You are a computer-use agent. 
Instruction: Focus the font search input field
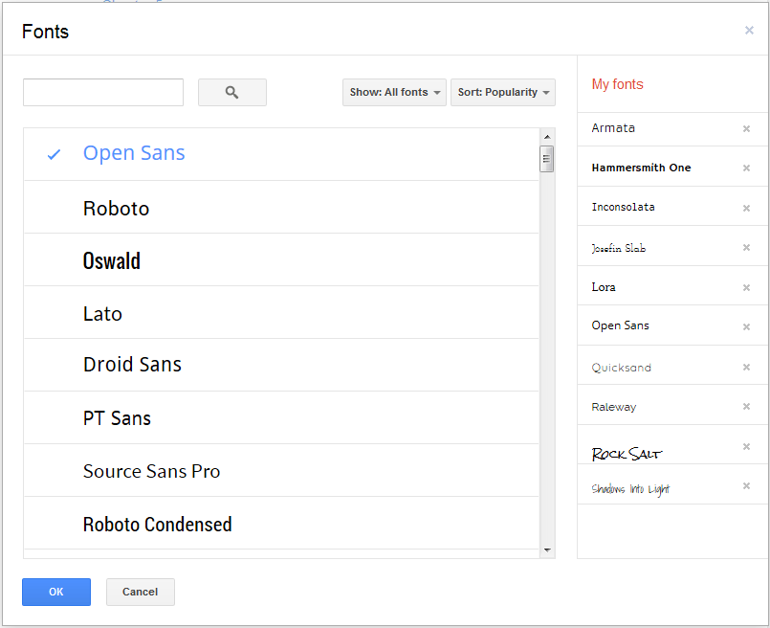tap(103, 93)
